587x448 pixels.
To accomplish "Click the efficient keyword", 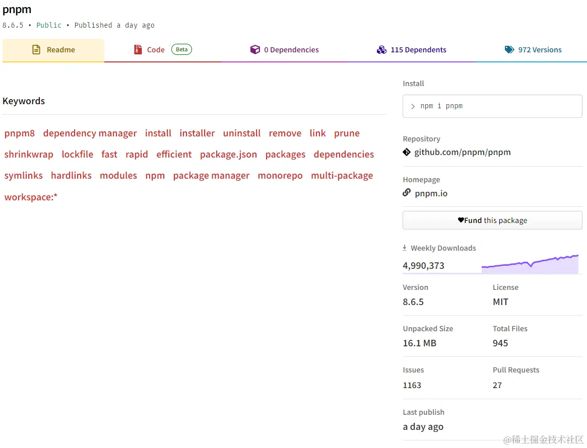I will pos(174,155).
